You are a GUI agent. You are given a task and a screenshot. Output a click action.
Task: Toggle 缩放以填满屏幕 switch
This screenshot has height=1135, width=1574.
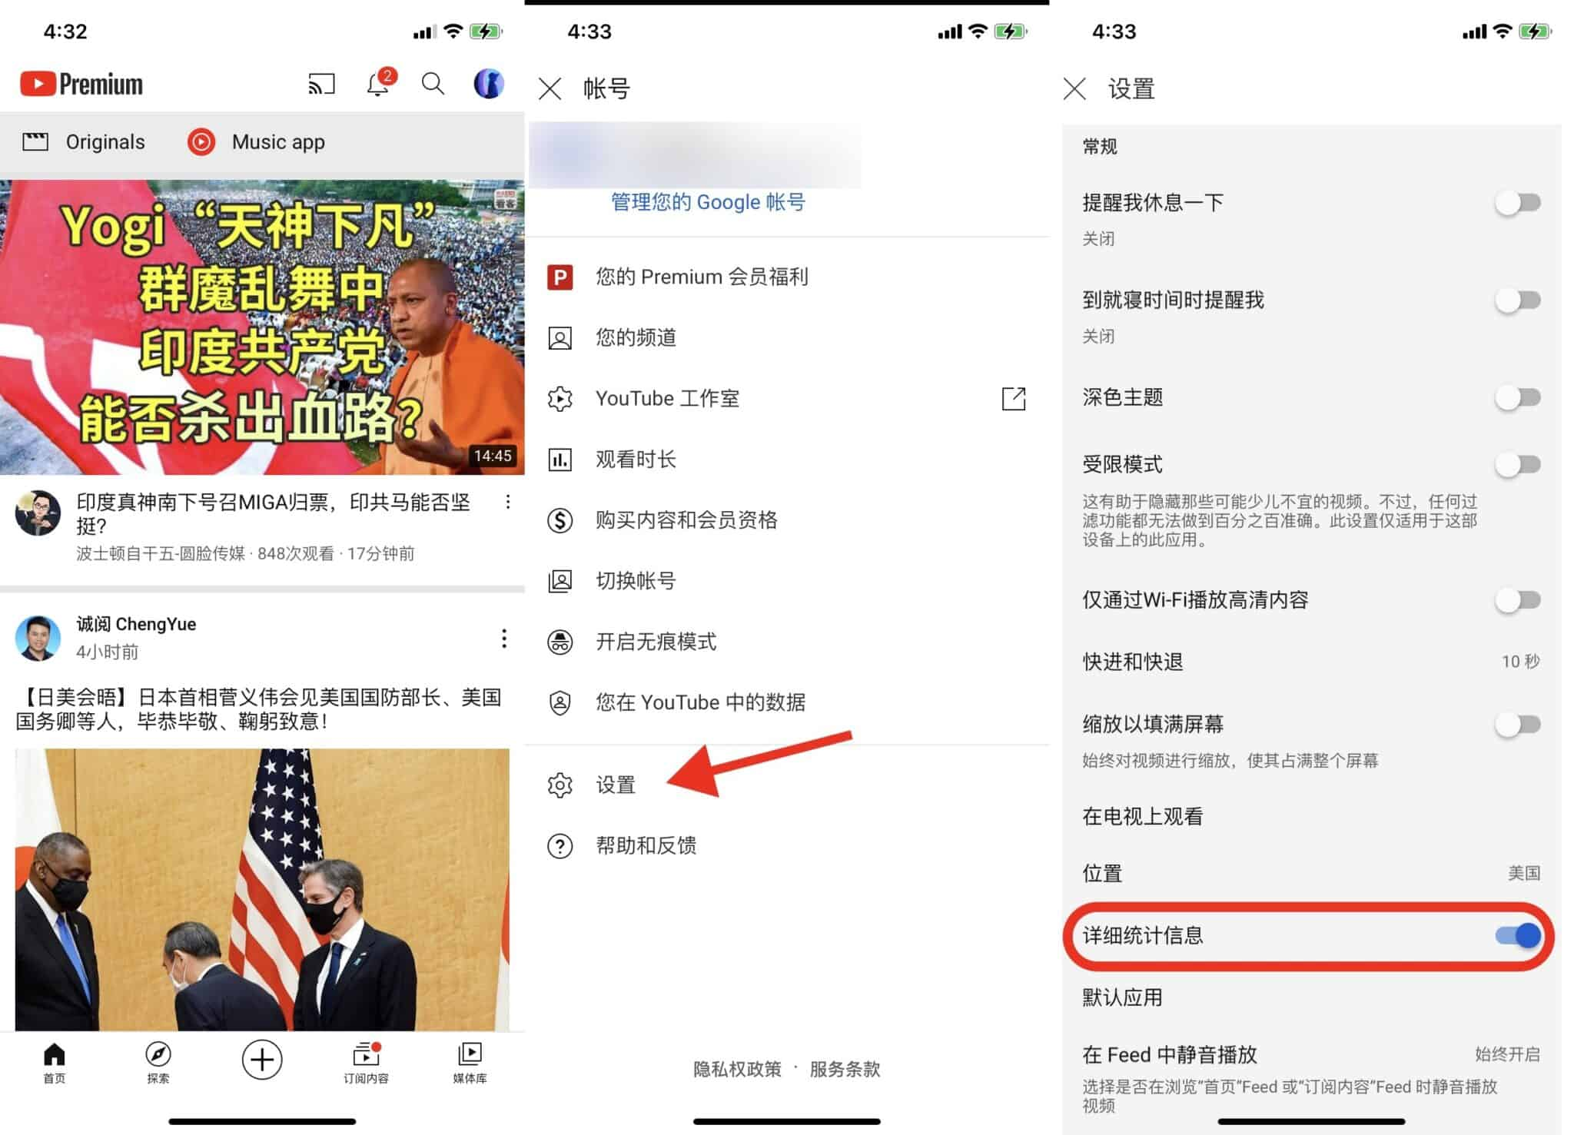[x=1518, y=724]
